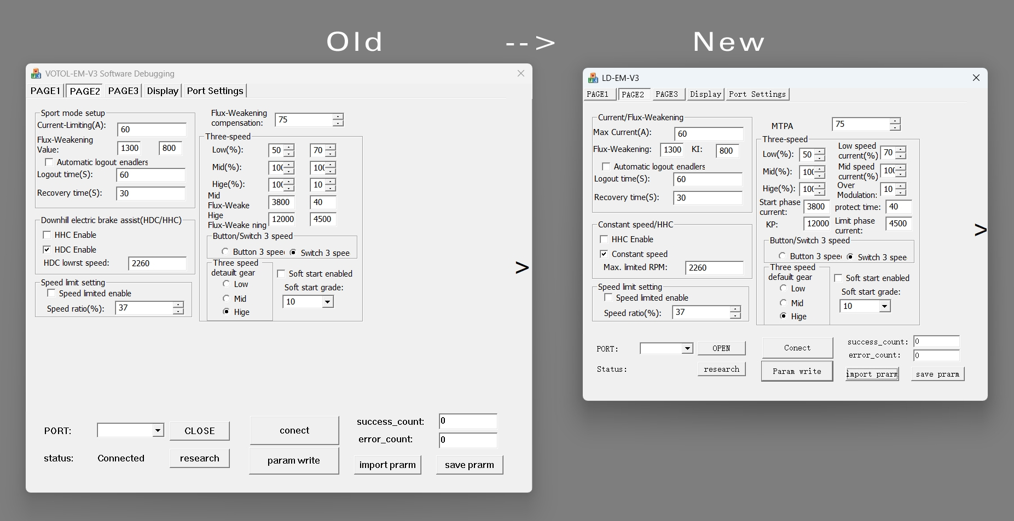The image size is (1014, 521).
Task: Open Soft start grade dropdown in LD-EM-V3
Action: [x=884, y=306]
